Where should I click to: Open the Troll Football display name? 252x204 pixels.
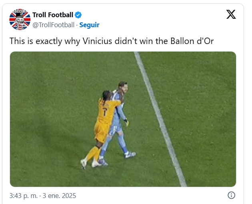(x=53, y=15)
